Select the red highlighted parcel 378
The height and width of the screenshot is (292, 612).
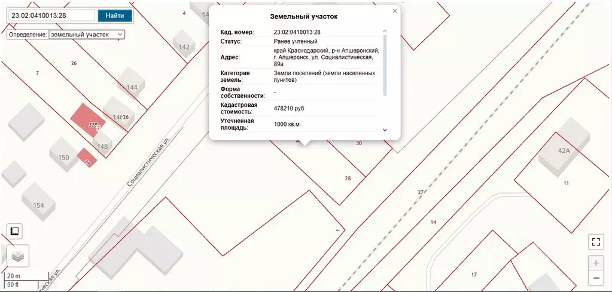pos(87,119)
